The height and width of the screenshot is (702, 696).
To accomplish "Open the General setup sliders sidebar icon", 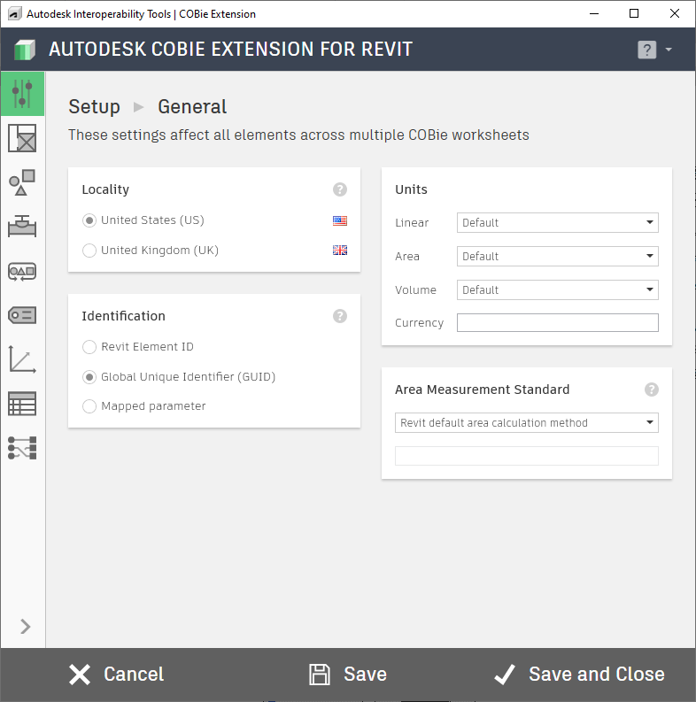I will [x=22, y=94].
